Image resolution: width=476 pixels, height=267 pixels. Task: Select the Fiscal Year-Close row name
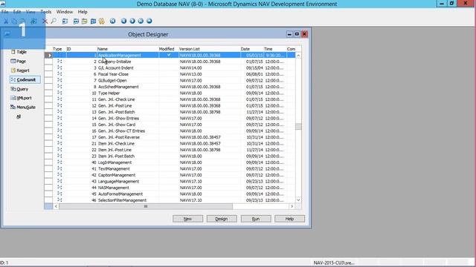pos(113,74)
